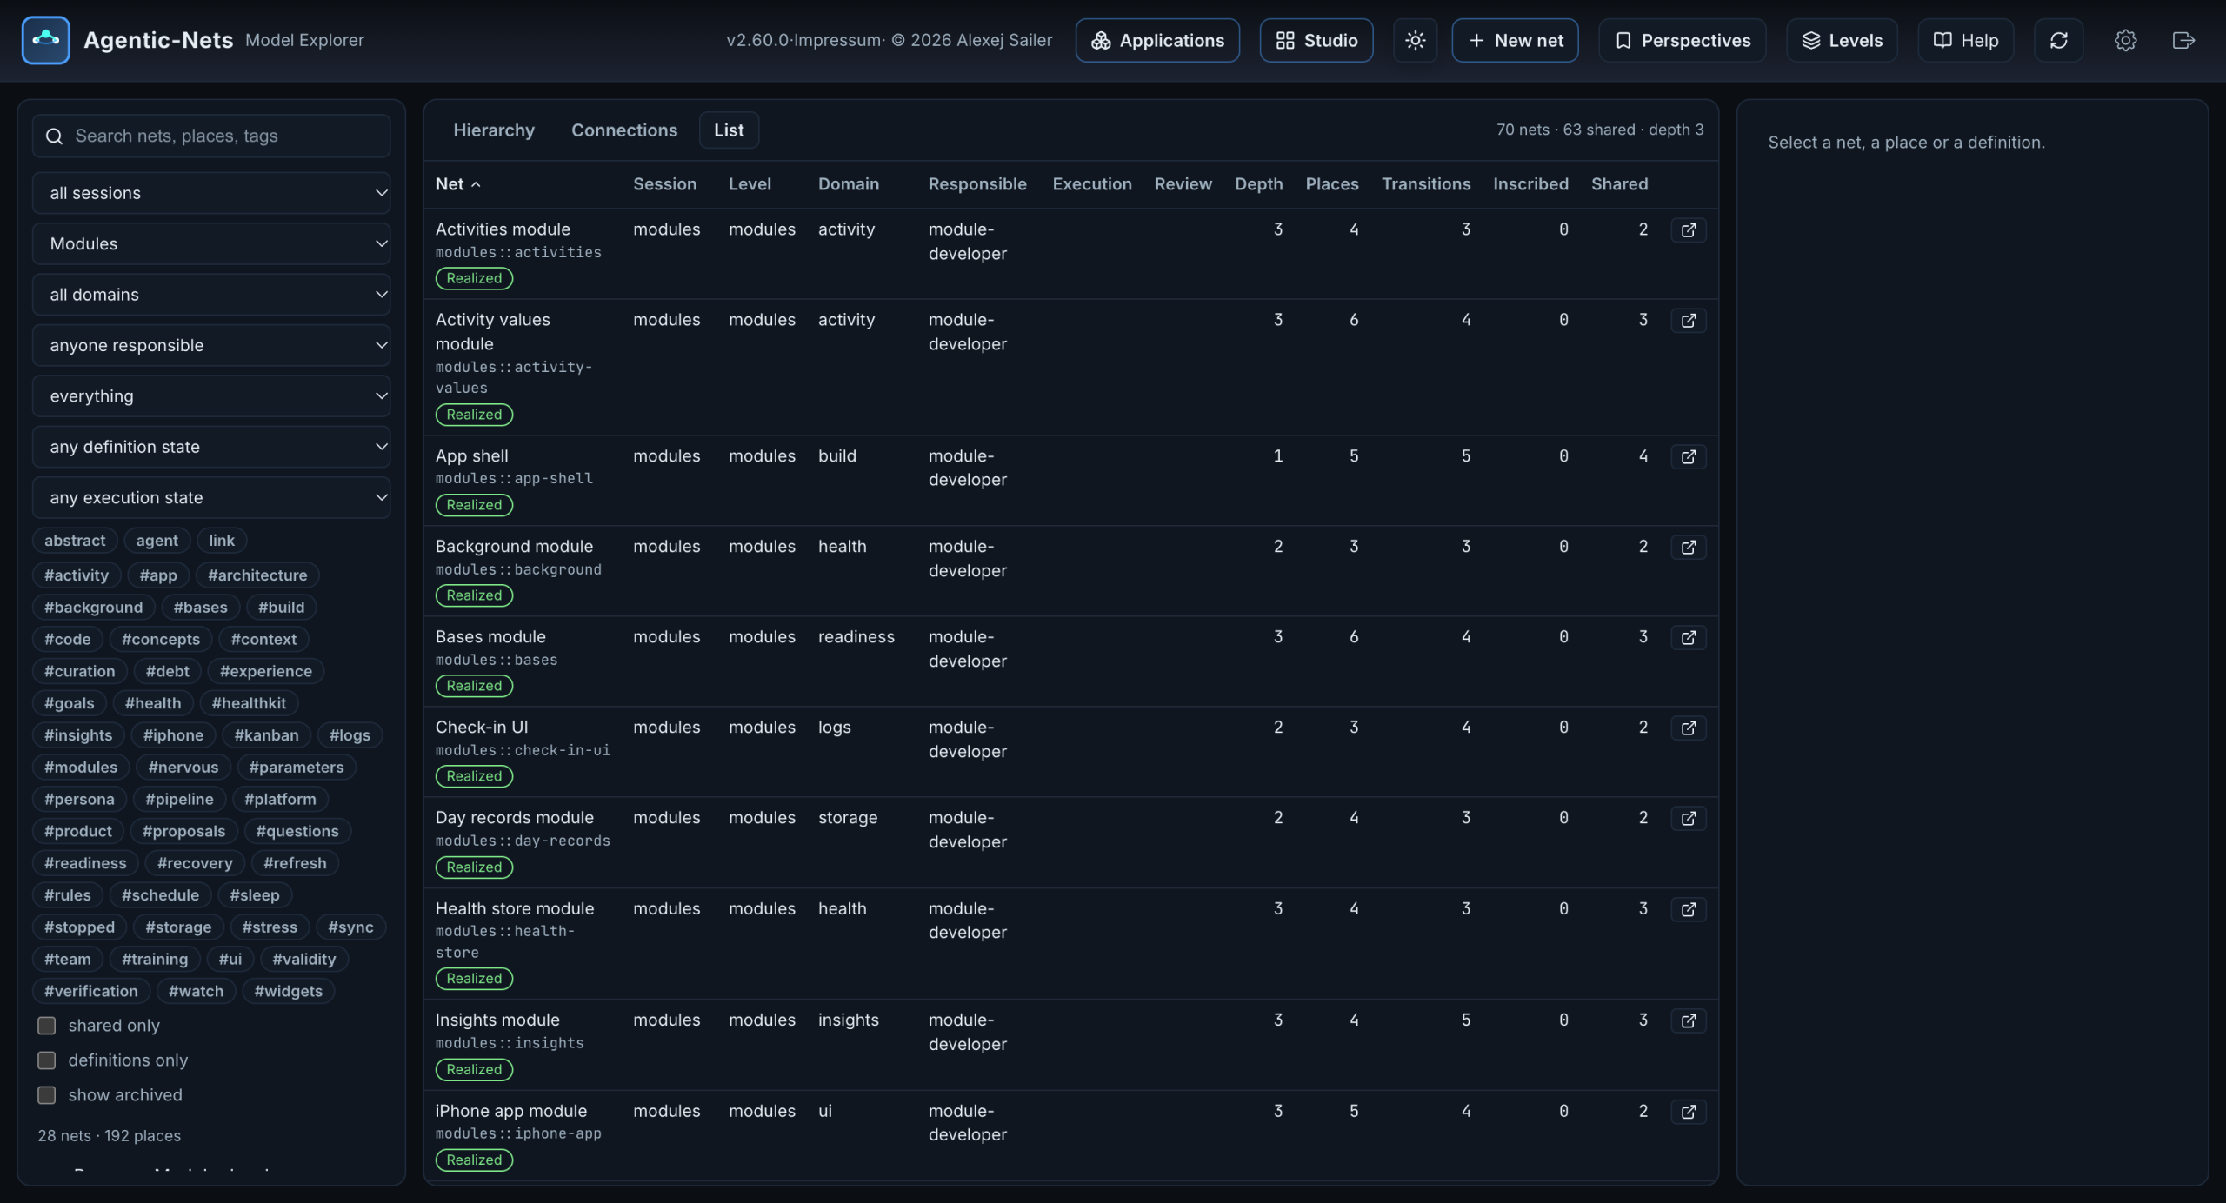Image resolution: width=2226 pixels, height=1203 pixels.
Task: Toggle the abstract filter chip
Action: click(75, 541)
